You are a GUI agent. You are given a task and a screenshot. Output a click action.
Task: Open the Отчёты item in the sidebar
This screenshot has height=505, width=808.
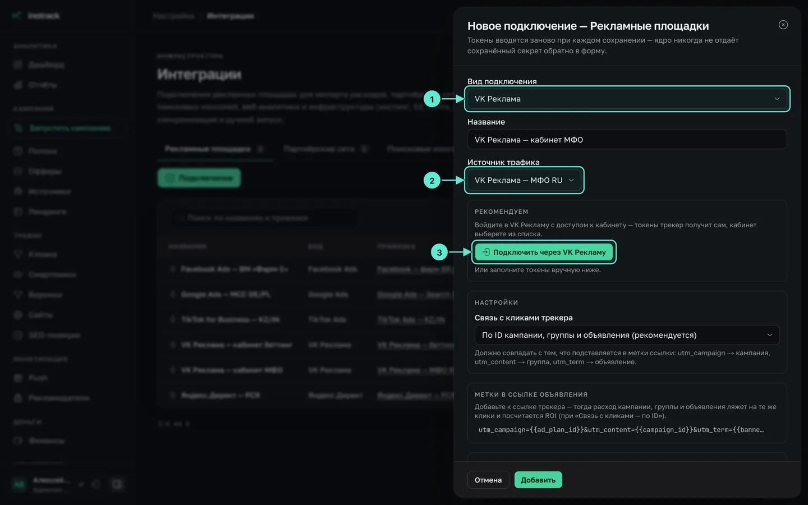coord(43,85)
